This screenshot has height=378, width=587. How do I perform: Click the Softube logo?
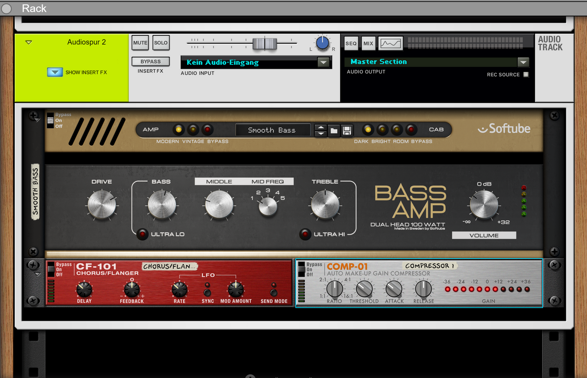(504, 129)
